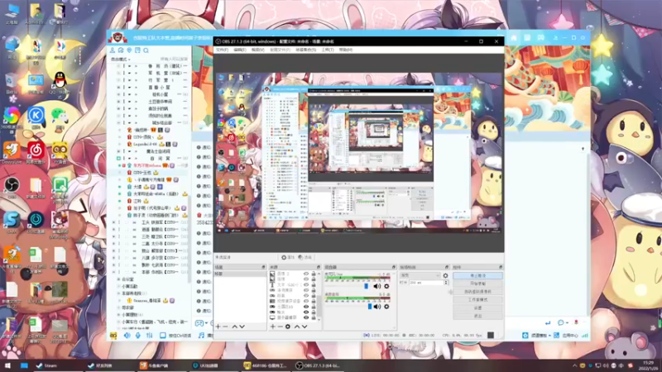Click YY microphone icon in bottom bar

pos(137,336)
